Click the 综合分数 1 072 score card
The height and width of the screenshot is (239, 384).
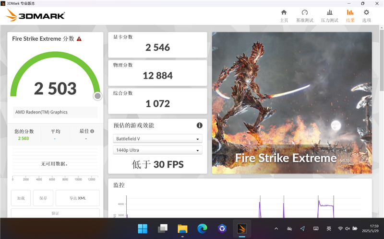(157, 101)
